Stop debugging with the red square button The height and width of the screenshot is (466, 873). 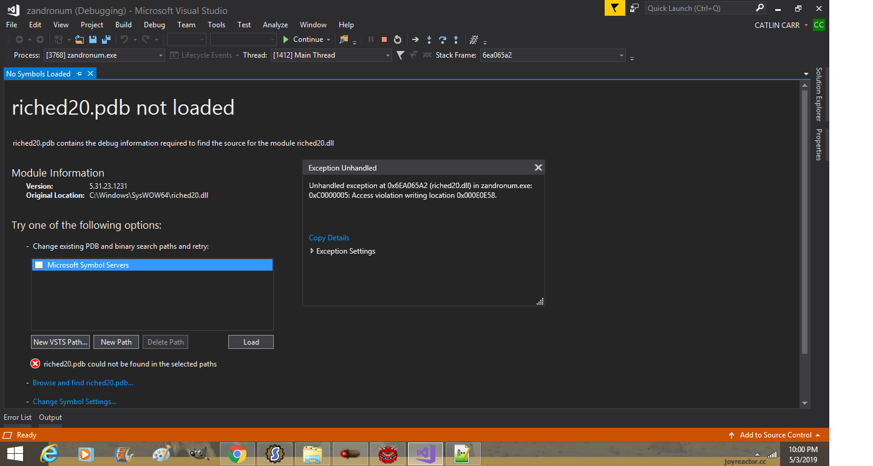click(384, 39)
